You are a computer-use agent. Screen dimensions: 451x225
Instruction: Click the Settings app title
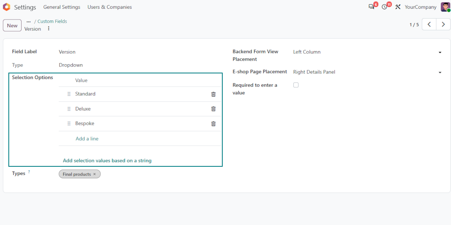tap(25, 7)
